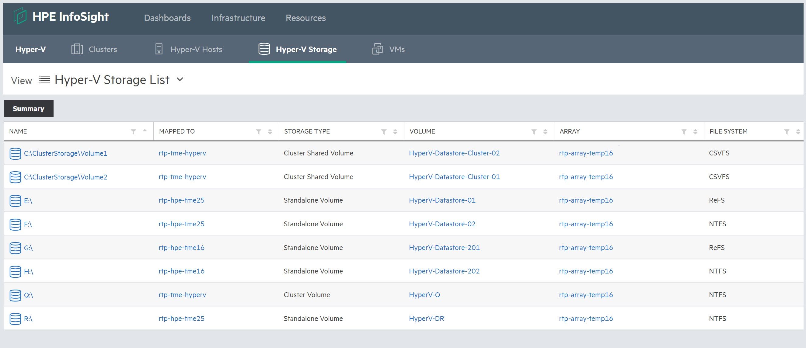
Task: Click the storage icon in the E:\ row
Action: [15, 200]
